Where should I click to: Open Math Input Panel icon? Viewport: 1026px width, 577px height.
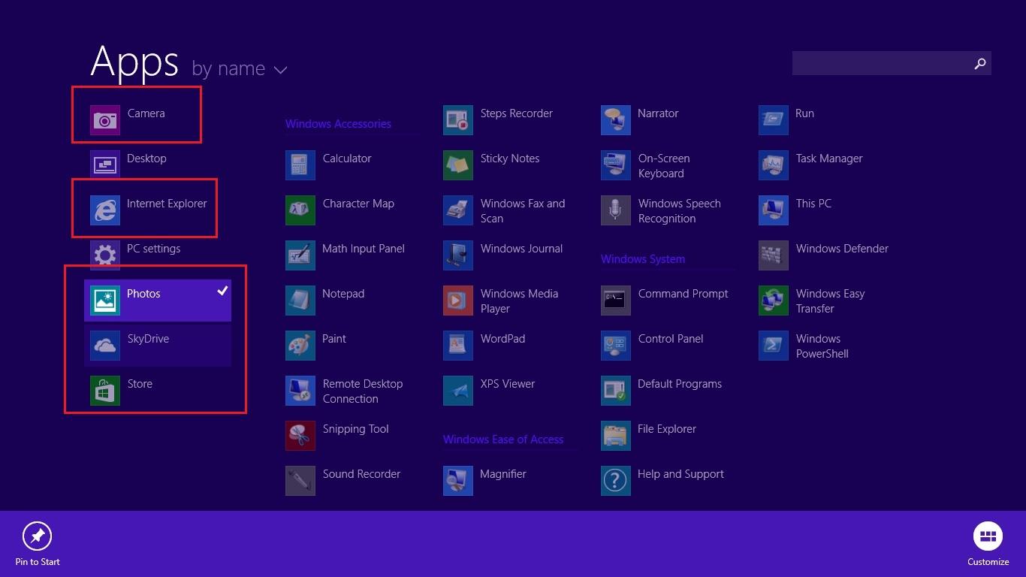[x=300, y=255]
